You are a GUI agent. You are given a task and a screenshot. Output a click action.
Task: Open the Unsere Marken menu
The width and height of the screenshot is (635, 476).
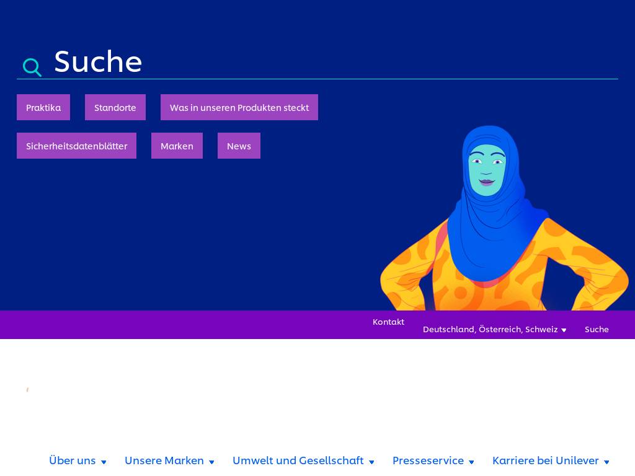click(164, 461)
